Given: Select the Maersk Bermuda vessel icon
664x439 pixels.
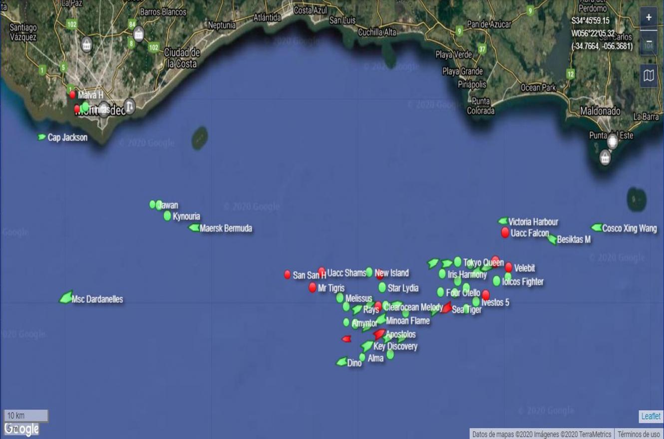Looking at the screenshot, I should pos(194,227).
